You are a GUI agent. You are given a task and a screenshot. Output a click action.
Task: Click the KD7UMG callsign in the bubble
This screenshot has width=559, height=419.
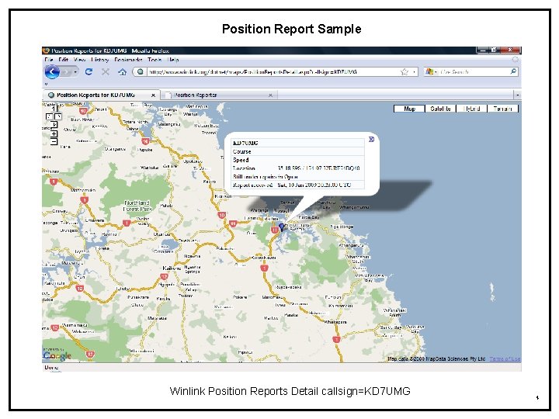click(245, 143)
